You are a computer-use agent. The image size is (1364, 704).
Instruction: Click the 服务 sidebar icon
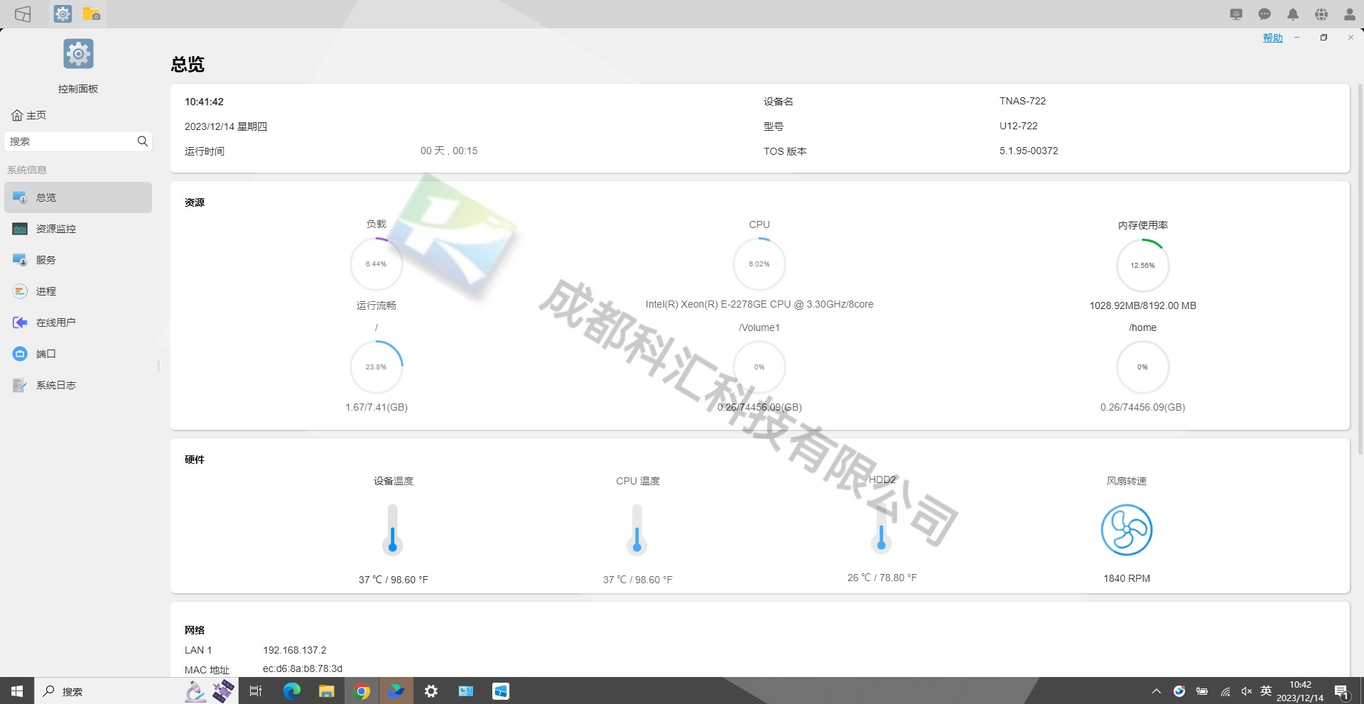pos(20,260)
